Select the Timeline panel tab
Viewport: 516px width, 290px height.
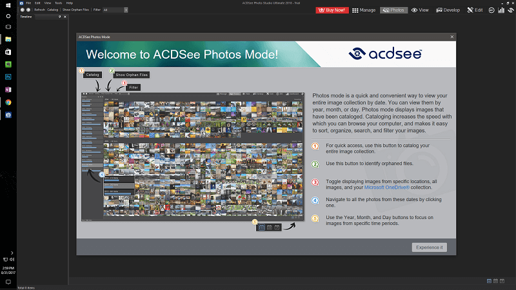click(x=26, y=17)
